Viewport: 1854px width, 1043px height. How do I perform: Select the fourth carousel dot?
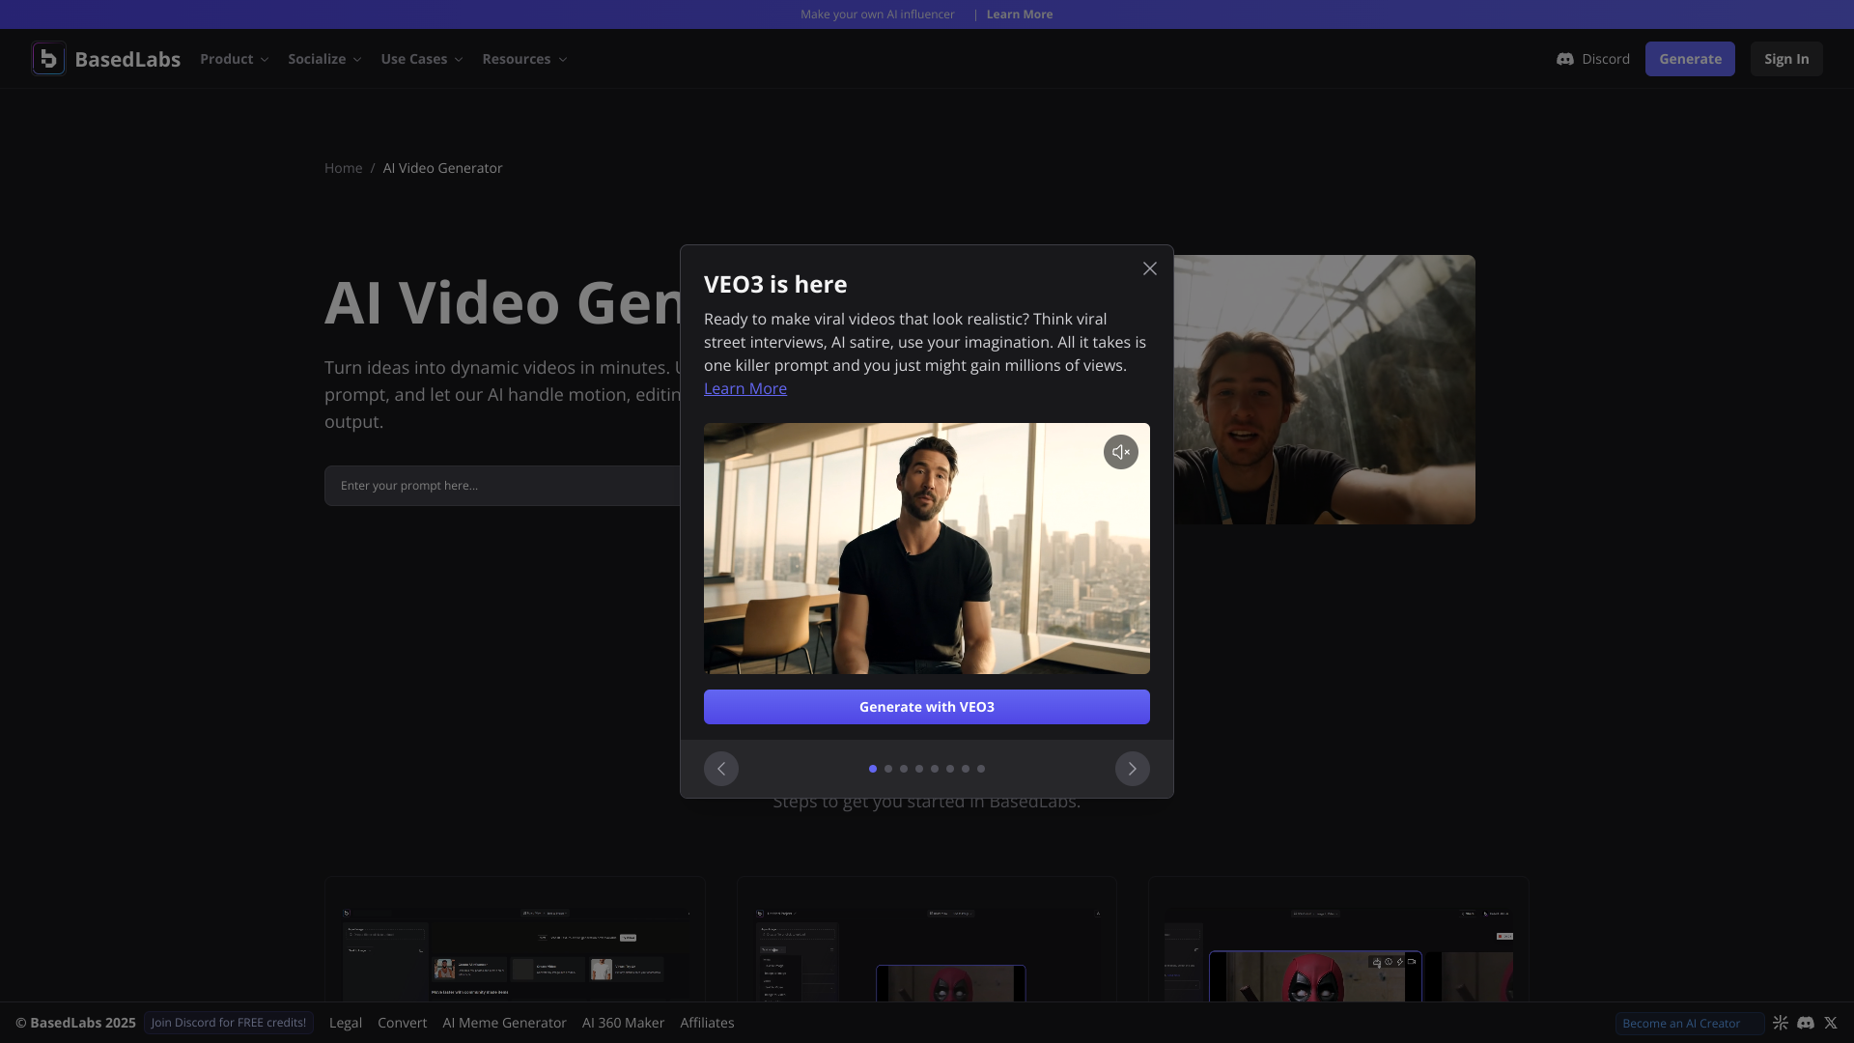coord(919,769)
